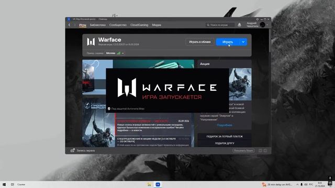Viewport: 335px width, 188px height.
Task: Switch to the CloudGaming tab
Action: coord(139,25)
